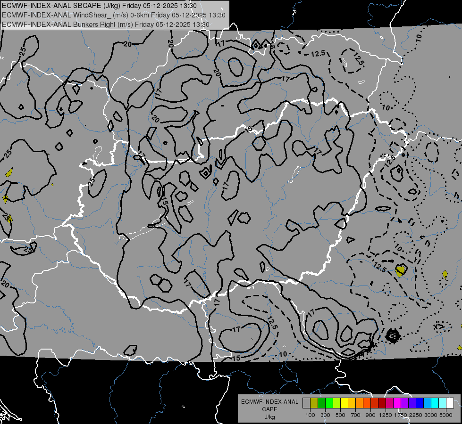The image size is (462, 424).
Task: Select the purple legend swatch
Action: pos(404,403)
